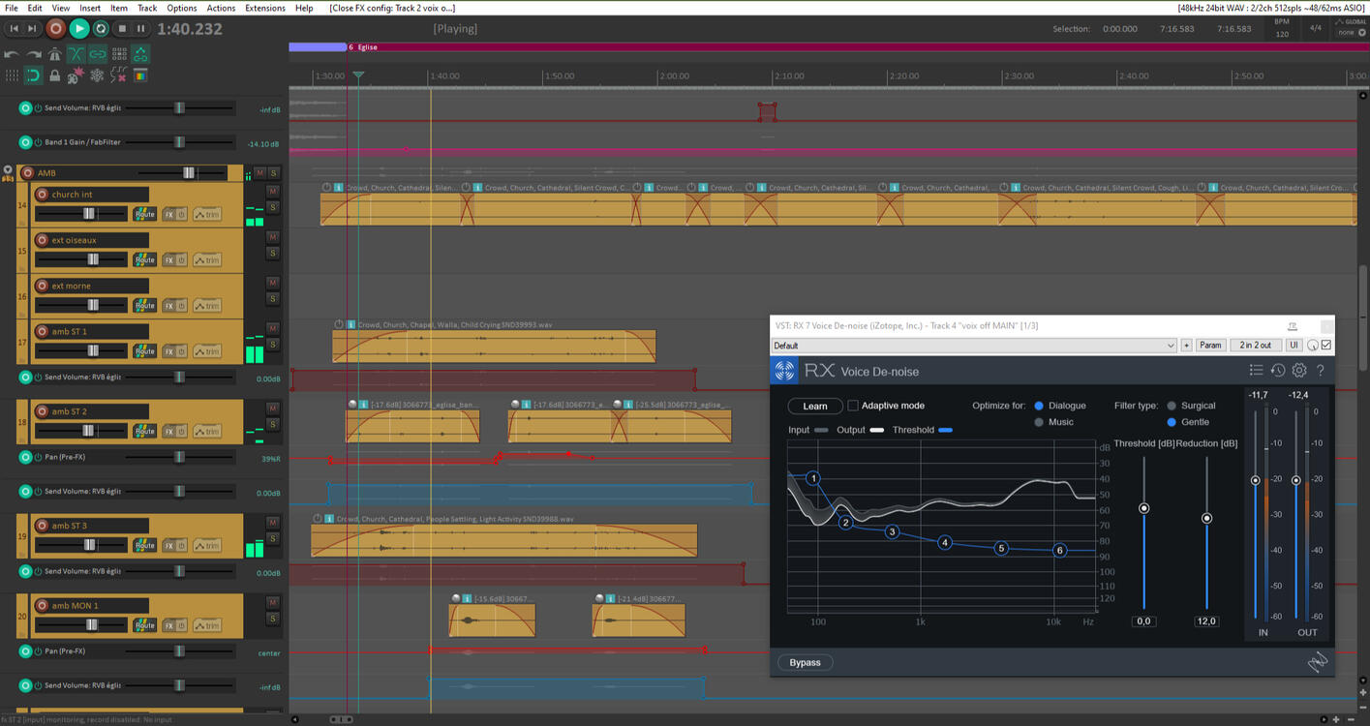Screen dimensions: 1370x726
Task: Open FX for the ext oiseaux track
Action: tap(168, 259)
